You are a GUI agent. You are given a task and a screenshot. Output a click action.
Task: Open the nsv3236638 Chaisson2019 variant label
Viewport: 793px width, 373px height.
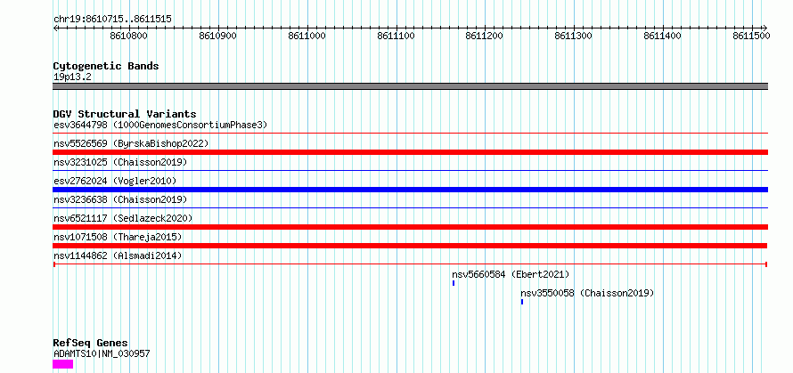pyautogui.click(x=120, y=199)
